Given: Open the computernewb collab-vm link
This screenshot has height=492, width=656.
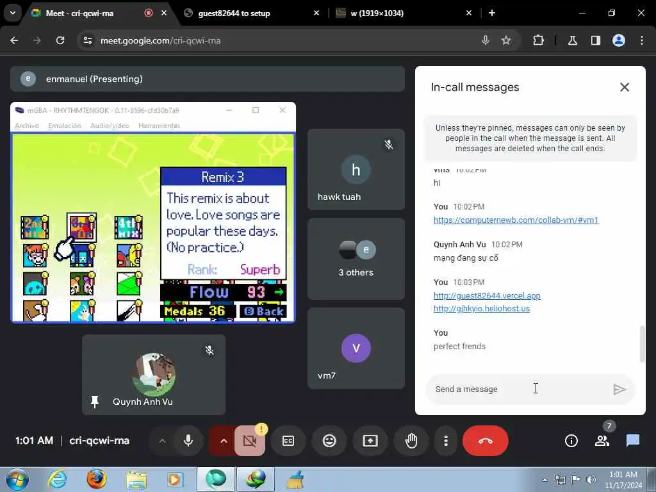Looking at the screenshot, I should tap(516, 220).
